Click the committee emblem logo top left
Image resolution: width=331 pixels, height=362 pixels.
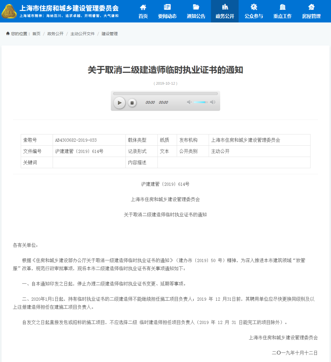click(10, 11)
